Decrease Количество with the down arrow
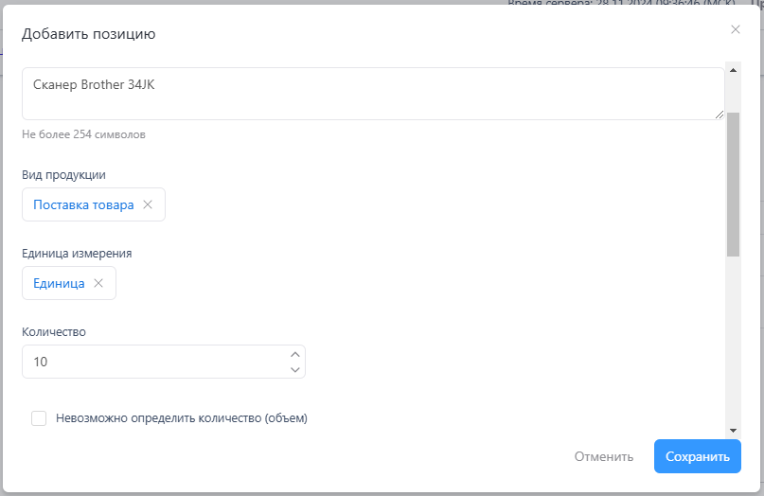The height and width of the screenshot is (496, 764). pos(294,369)
